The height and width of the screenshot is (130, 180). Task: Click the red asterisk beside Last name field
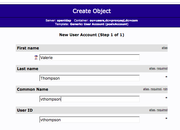click(166, 77)
